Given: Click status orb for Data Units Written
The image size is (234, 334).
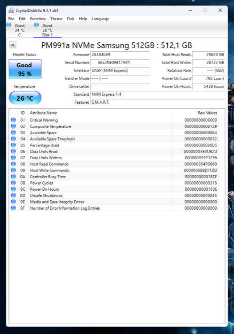Looking at the screenshot, I should (13, 158).
